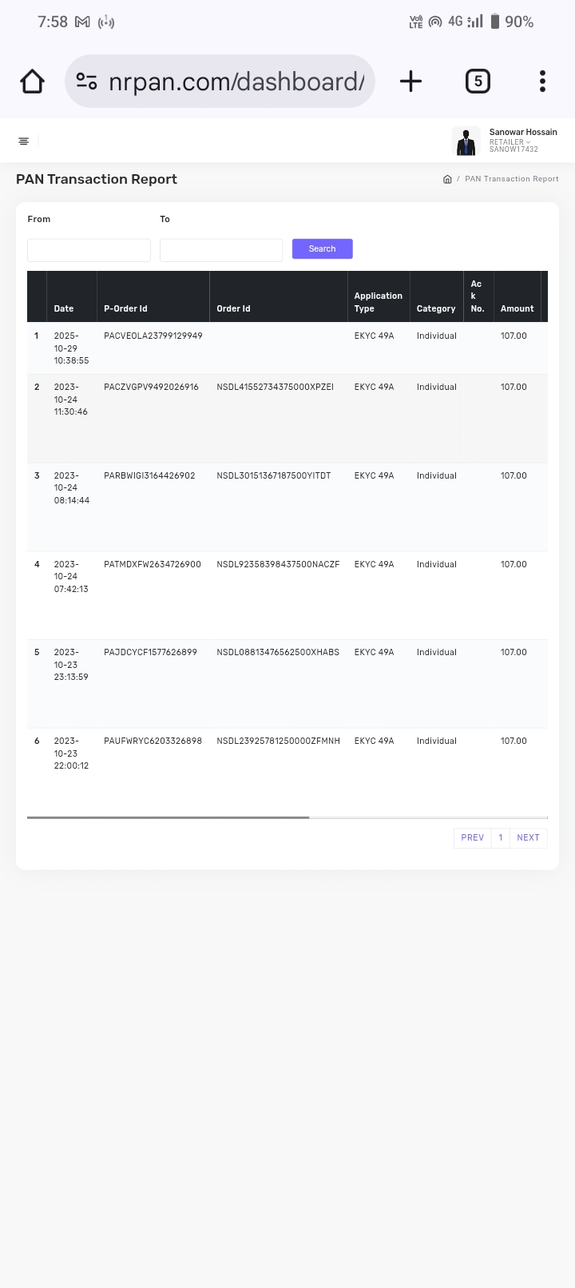Tap the nrpan.com address bar

236,81
